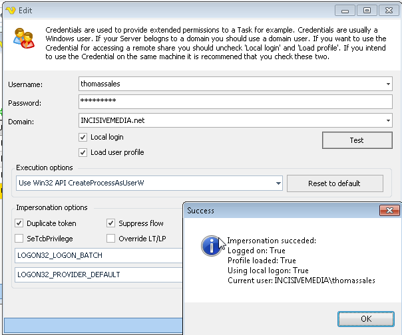Uncheck the Local login checkbox

click(83, 138)
